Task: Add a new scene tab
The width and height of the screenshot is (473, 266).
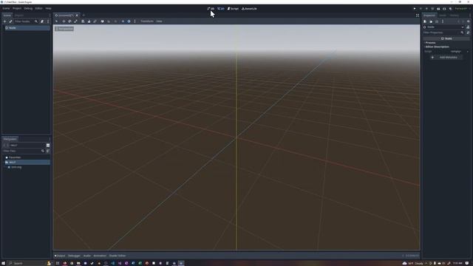Action: pyautogui.click(x=84, y=15)
